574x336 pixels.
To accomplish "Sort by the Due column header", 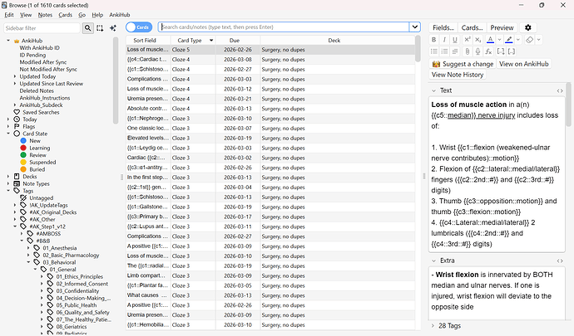I will 235,41.
